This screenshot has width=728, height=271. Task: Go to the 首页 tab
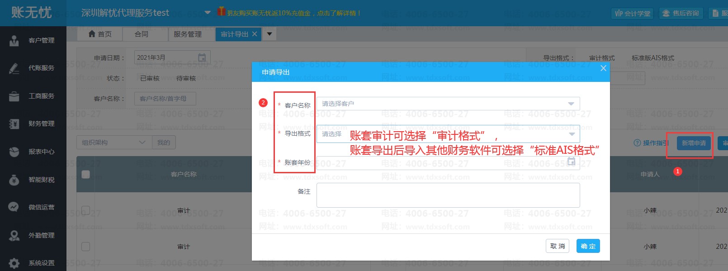click(x=100, y=34)
